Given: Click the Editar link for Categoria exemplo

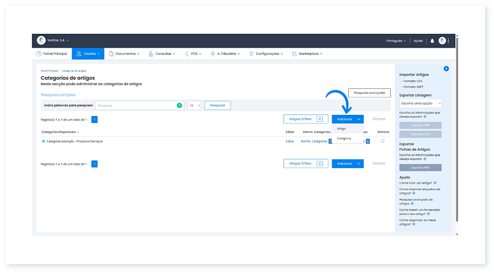Looking at the screenshot, I should (290, 141).
